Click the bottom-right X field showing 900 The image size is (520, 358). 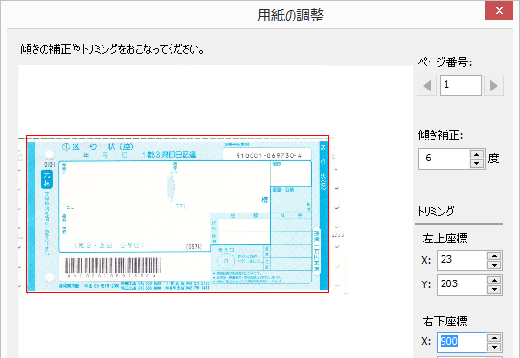(x=462, y=342)
